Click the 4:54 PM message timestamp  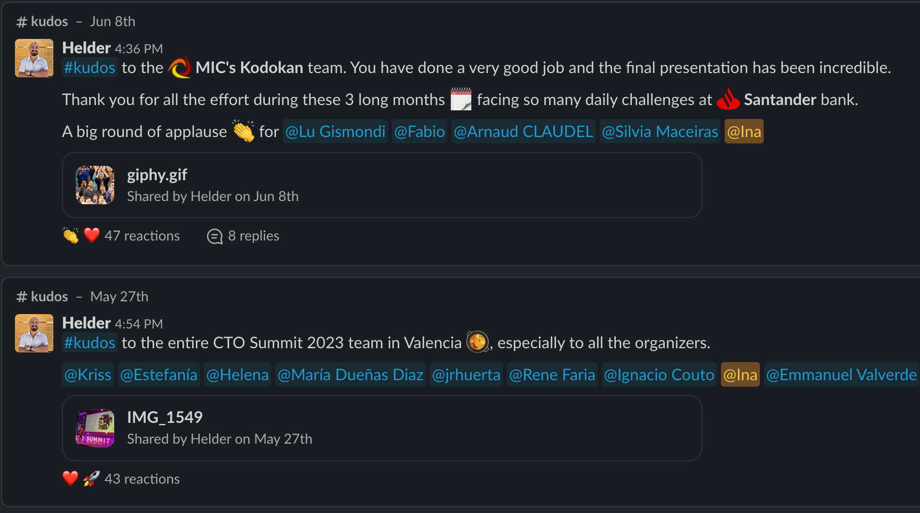pyautogui.click(x=139, y=324)
